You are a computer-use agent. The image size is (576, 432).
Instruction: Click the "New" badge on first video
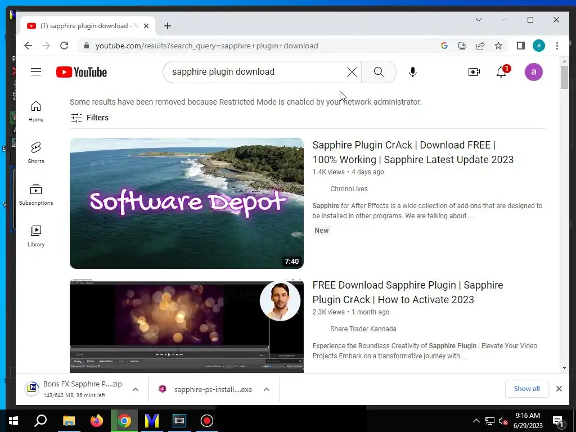click(321, 230)
